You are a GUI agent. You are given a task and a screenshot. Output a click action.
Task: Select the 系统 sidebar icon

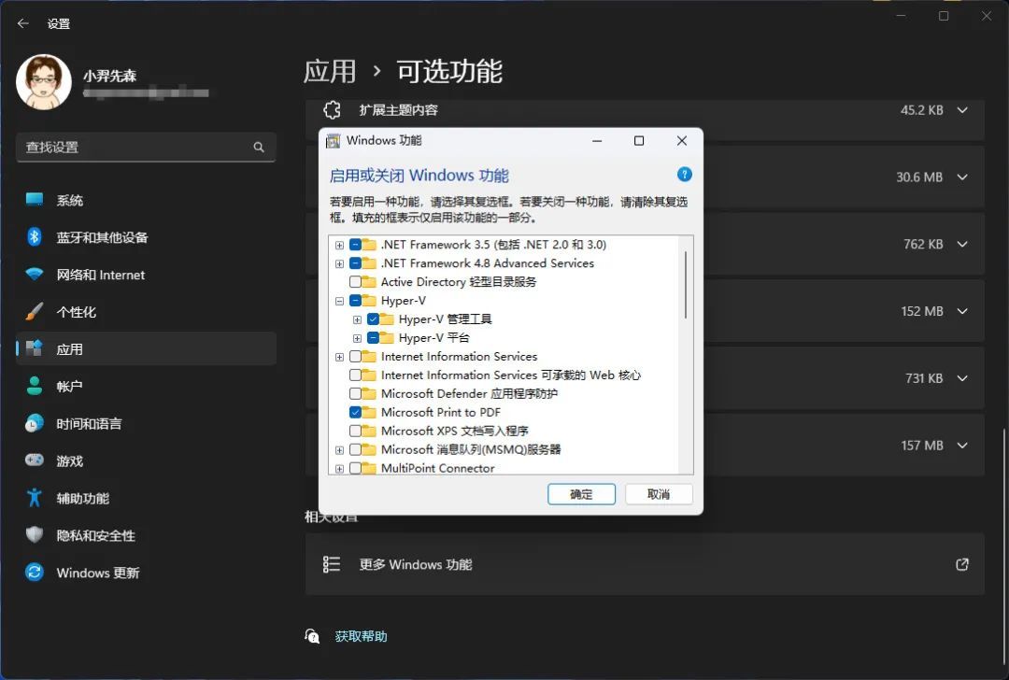click(x=34, y=200)
